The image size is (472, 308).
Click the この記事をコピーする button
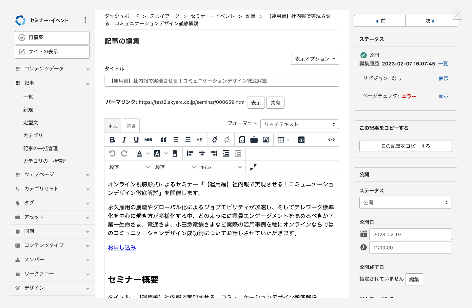(405, 146)
